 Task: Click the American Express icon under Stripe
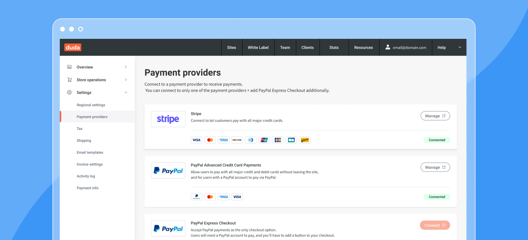[224, 140]
